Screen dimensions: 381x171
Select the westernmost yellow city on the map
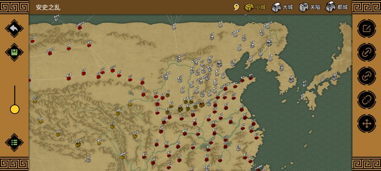point(35,101)
